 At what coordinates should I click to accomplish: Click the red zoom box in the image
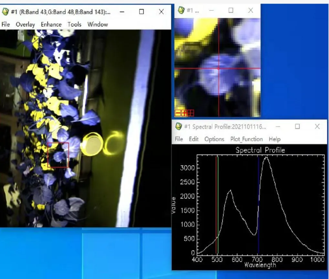[58, 143]
